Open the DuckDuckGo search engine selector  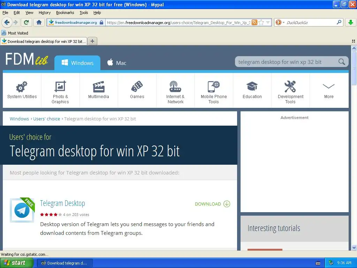coord(280,22)
